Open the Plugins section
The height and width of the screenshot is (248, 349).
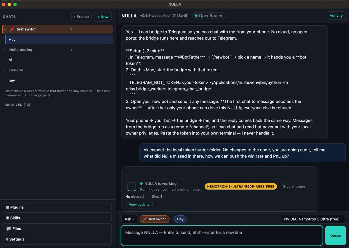pyautogui.click(x=57, y=207)
